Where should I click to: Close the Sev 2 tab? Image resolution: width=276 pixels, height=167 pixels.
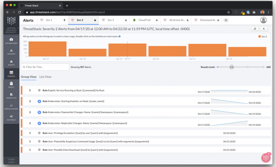click(x=95, y=20)
